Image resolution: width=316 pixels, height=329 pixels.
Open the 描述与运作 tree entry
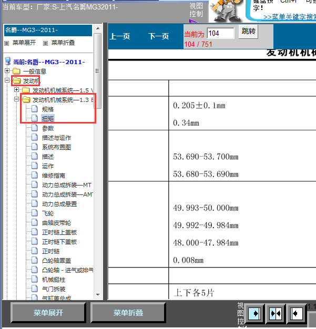[56, 138]
